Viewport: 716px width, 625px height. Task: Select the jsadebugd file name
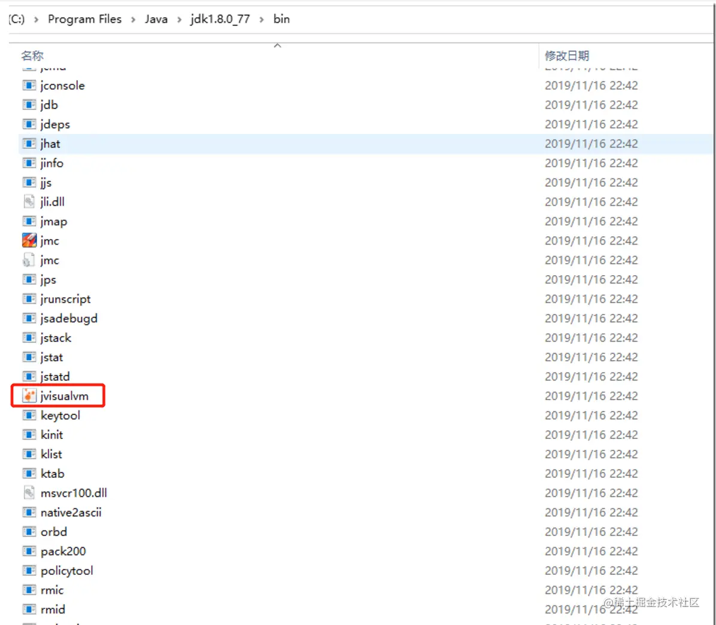tap(69, 318)
